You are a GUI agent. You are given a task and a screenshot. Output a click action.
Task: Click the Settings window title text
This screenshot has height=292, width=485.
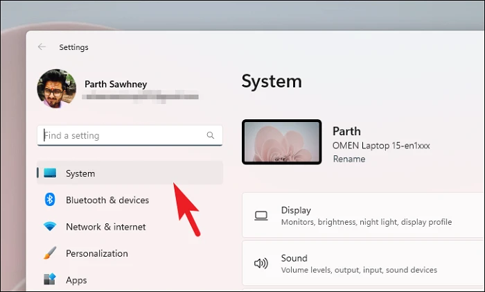click(x=73, y=47)
